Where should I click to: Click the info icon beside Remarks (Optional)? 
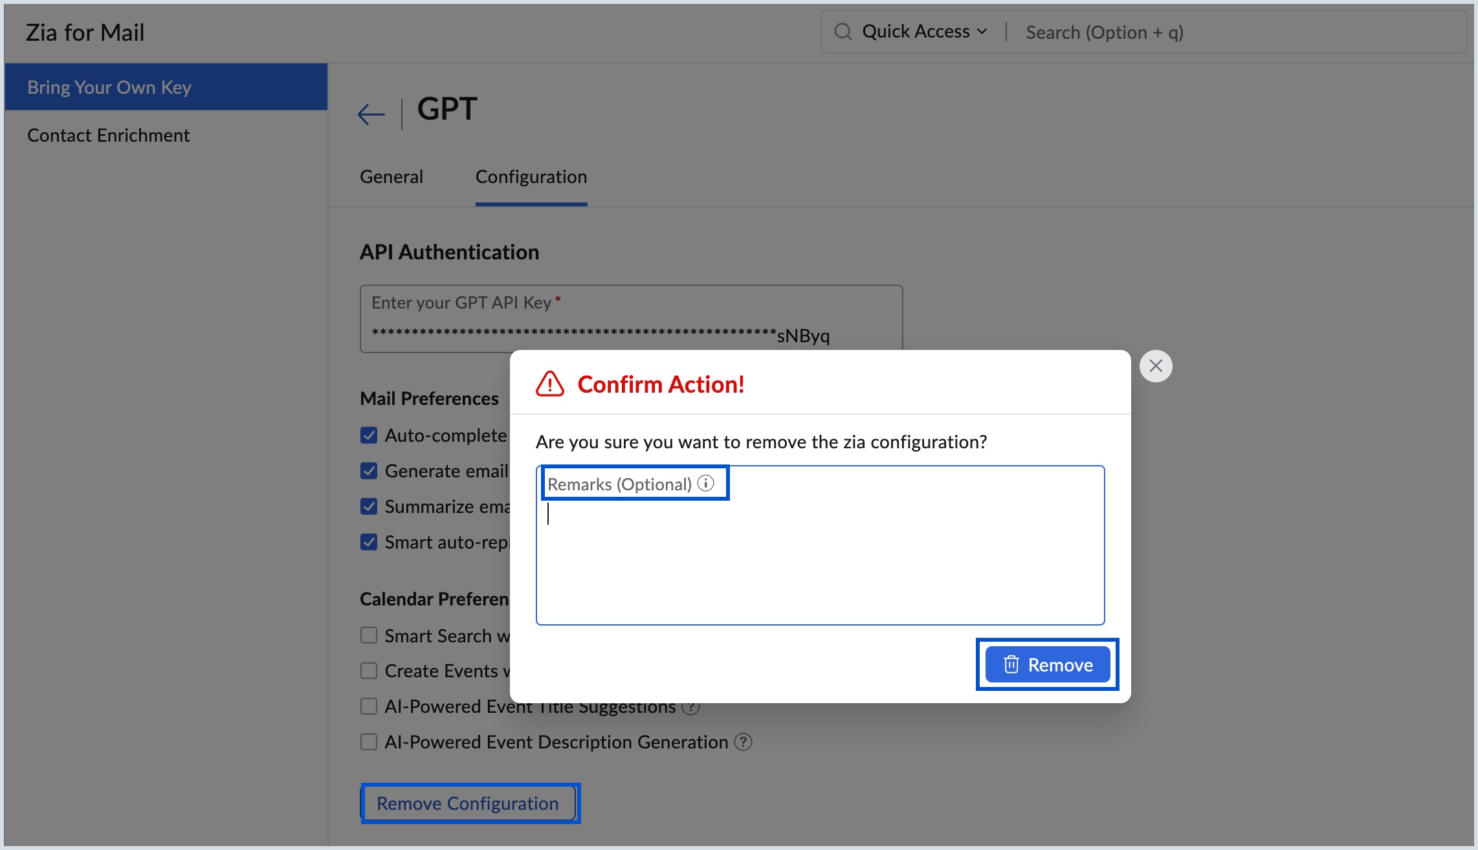coord(706,482)
